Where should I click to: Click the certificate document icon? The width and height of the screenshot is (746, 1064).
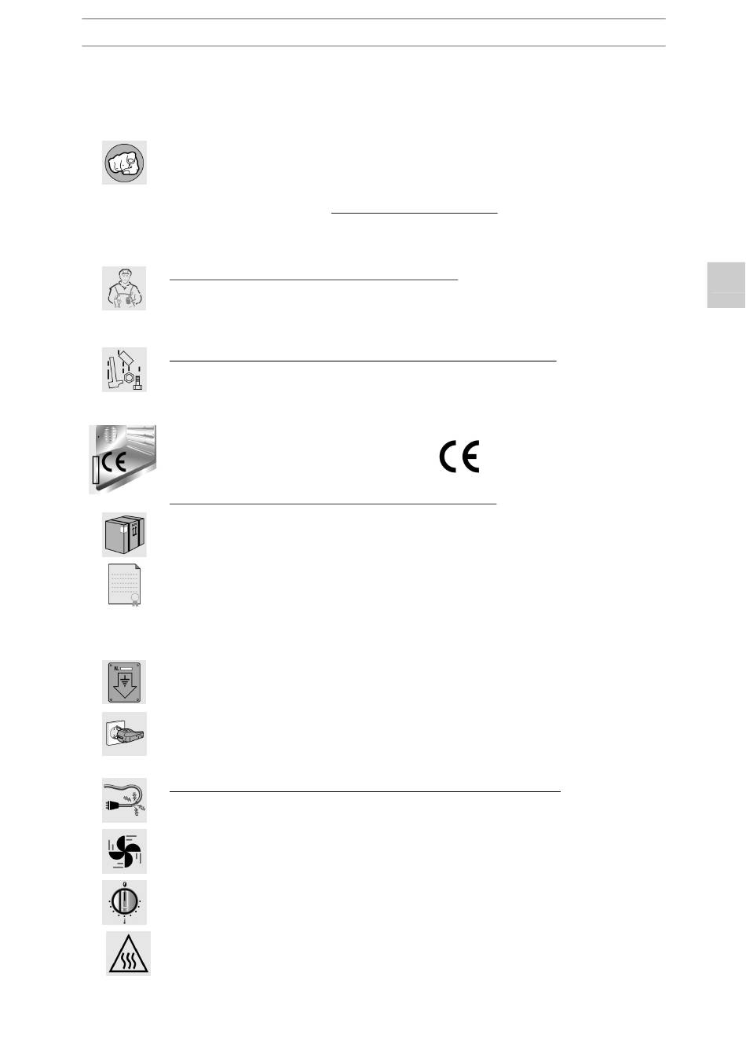[125, 585]
